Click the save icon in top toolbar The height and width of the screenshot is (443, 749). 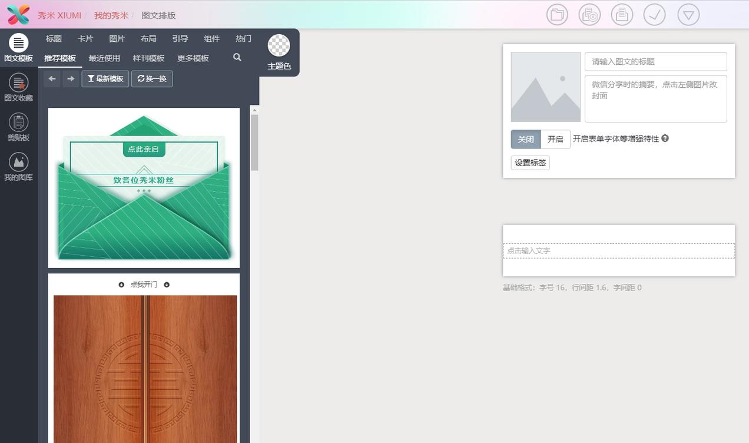622,15
